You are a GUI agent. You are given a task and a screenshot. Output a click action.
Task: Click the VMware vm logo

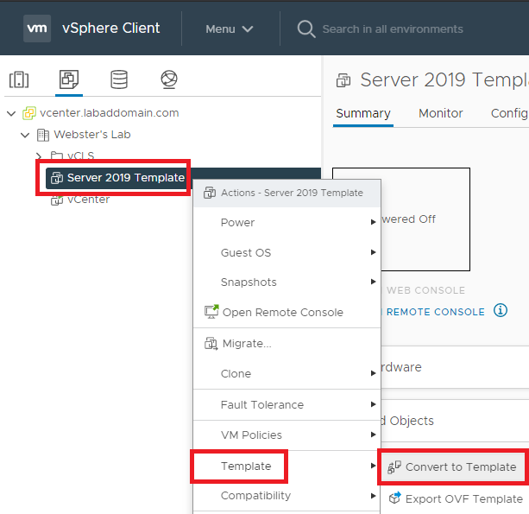[37, 29]
